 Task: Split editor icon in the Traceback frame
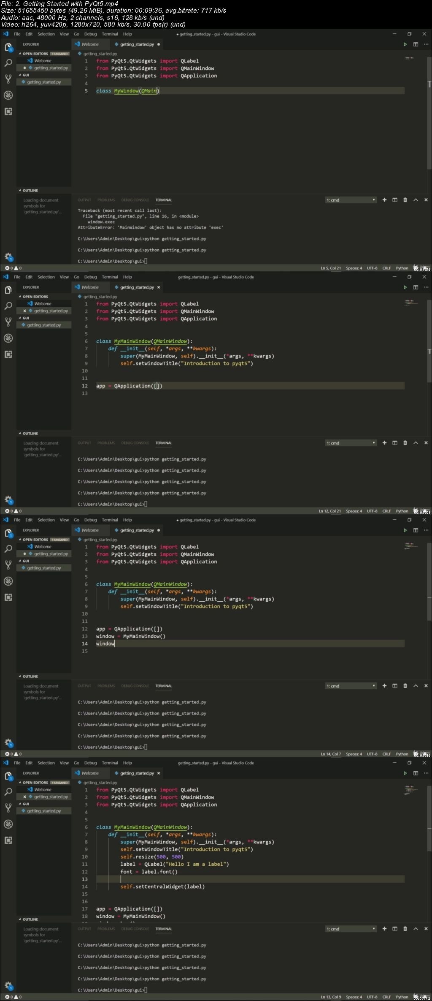coord(416,44)
